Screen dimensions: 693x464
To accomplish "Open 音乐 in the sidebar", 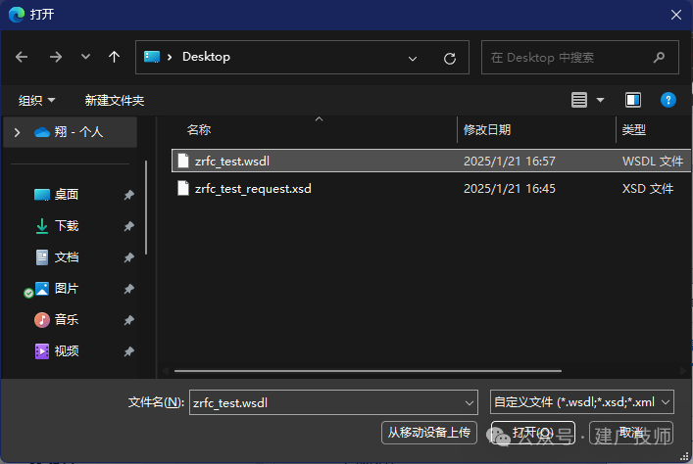I will [67, 320].
